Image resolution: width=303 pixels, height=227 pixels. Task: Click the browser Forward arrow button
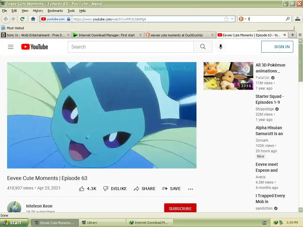[13, 19]
